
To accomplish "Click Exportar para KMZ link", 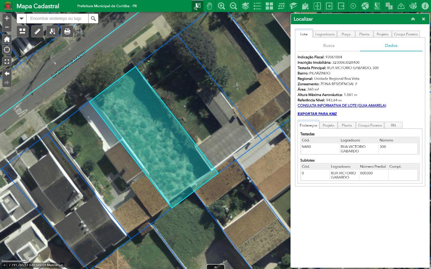I will 317,114.
